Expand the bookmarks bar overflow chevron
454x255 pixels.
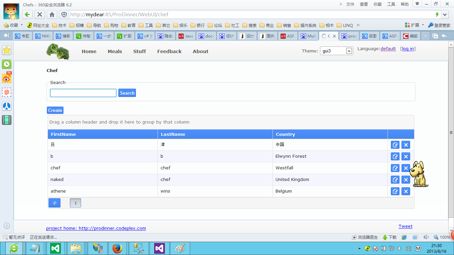coord(358,25)
